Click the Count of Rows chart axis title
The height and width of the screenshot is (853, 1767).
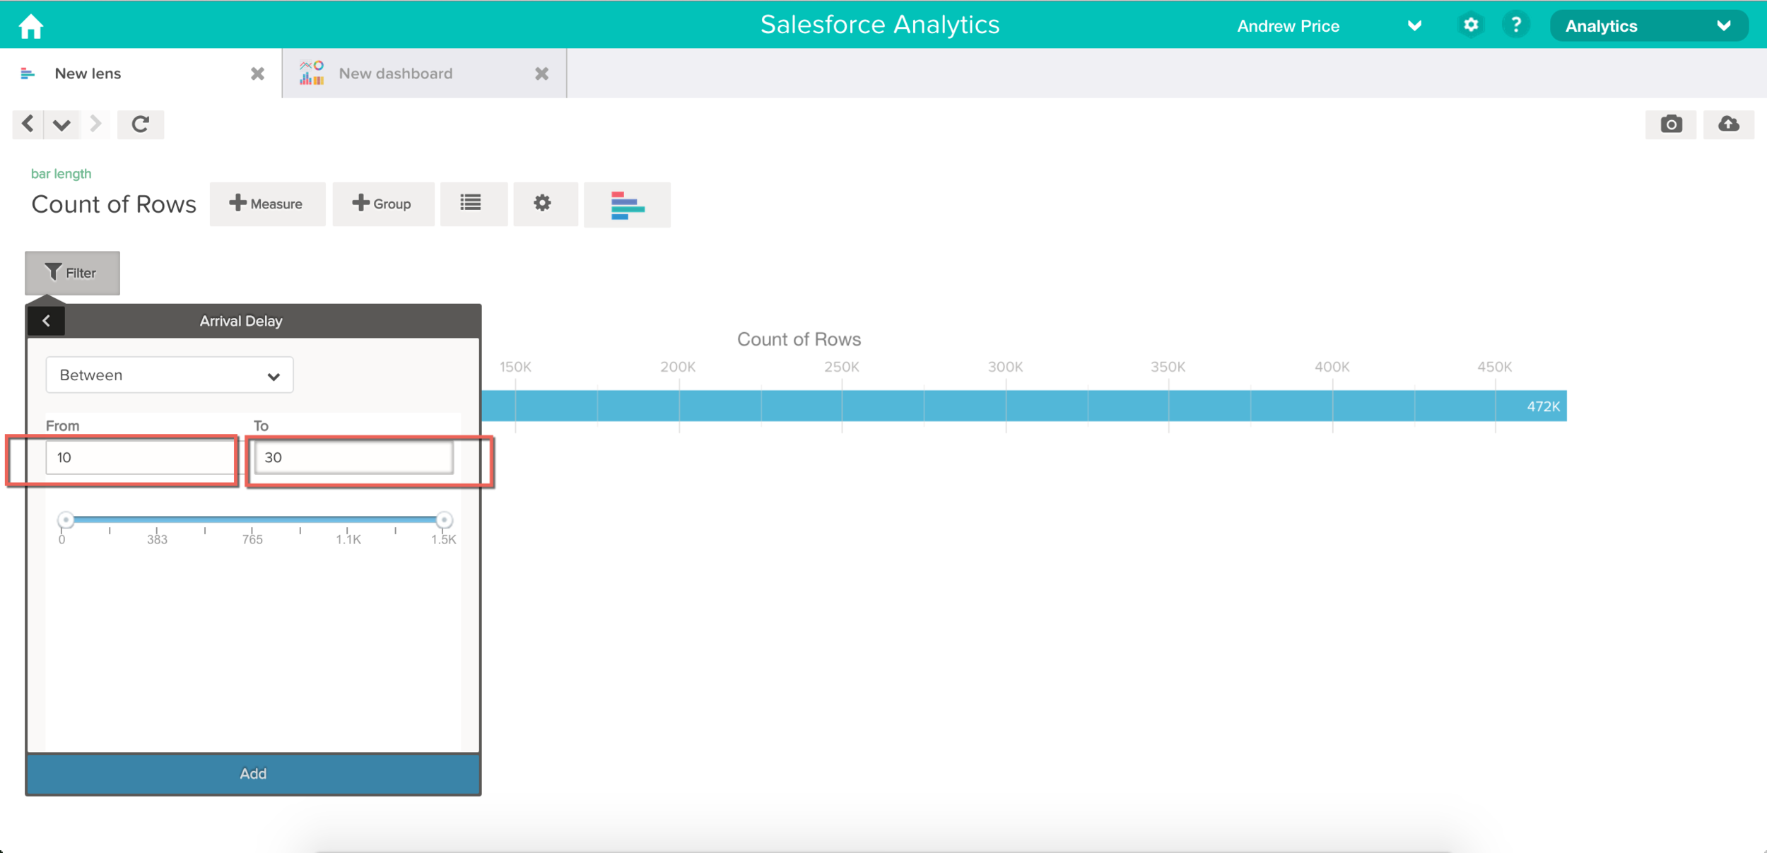point(799,339)
